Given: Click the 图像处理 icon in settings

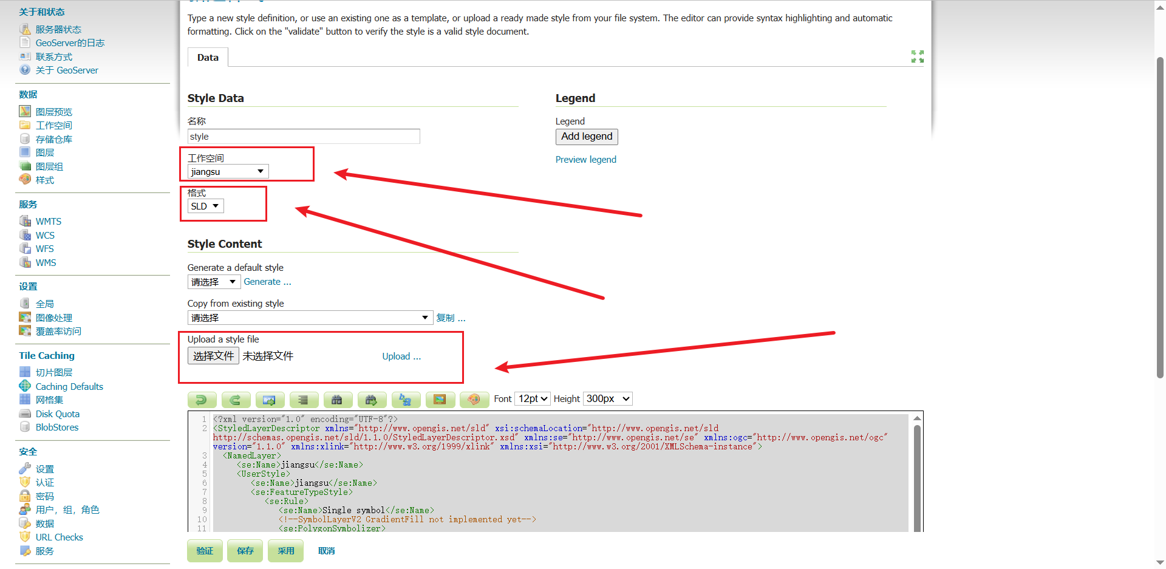Looking at the screenshot, I should pos(25,317).
